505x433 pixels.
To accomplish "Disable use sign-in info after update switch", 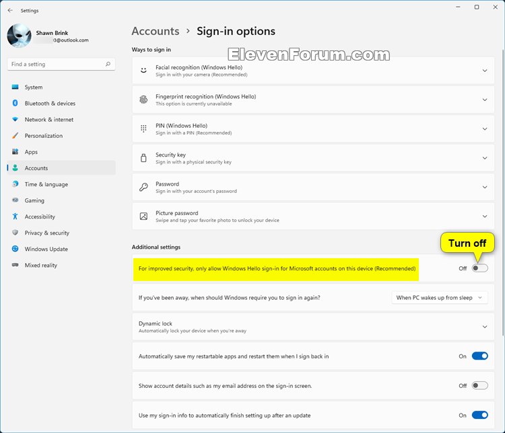I will [x=480, y=415].
